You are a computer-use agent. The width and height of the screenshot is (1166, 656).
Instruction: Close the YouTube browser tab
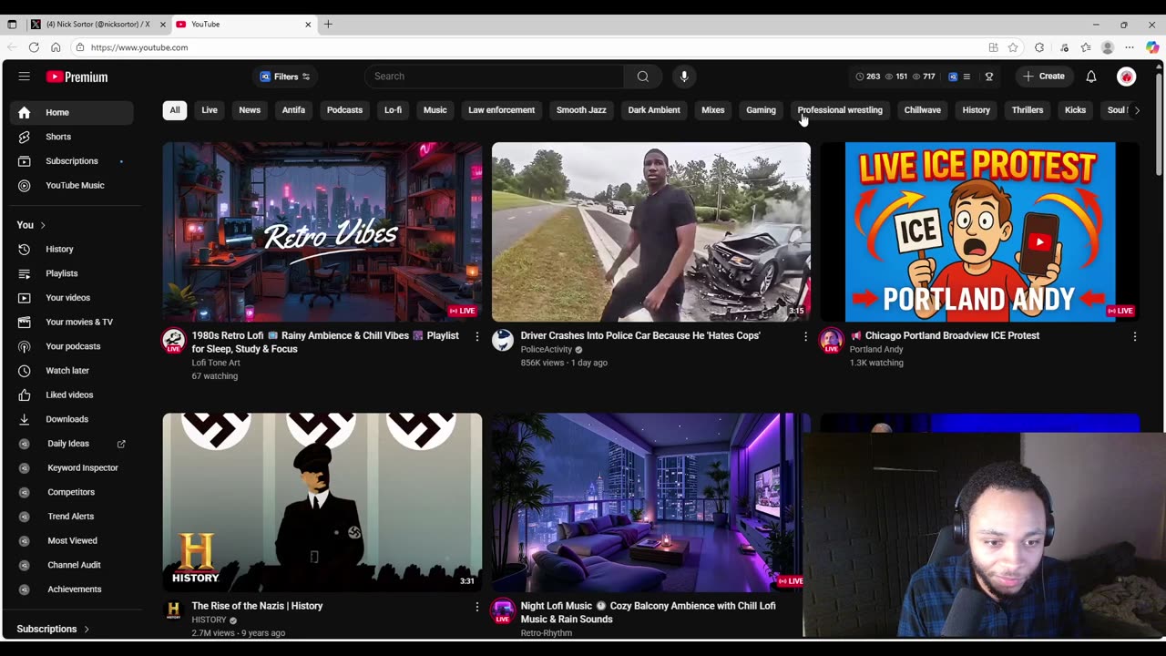click(x=308, y=25)
